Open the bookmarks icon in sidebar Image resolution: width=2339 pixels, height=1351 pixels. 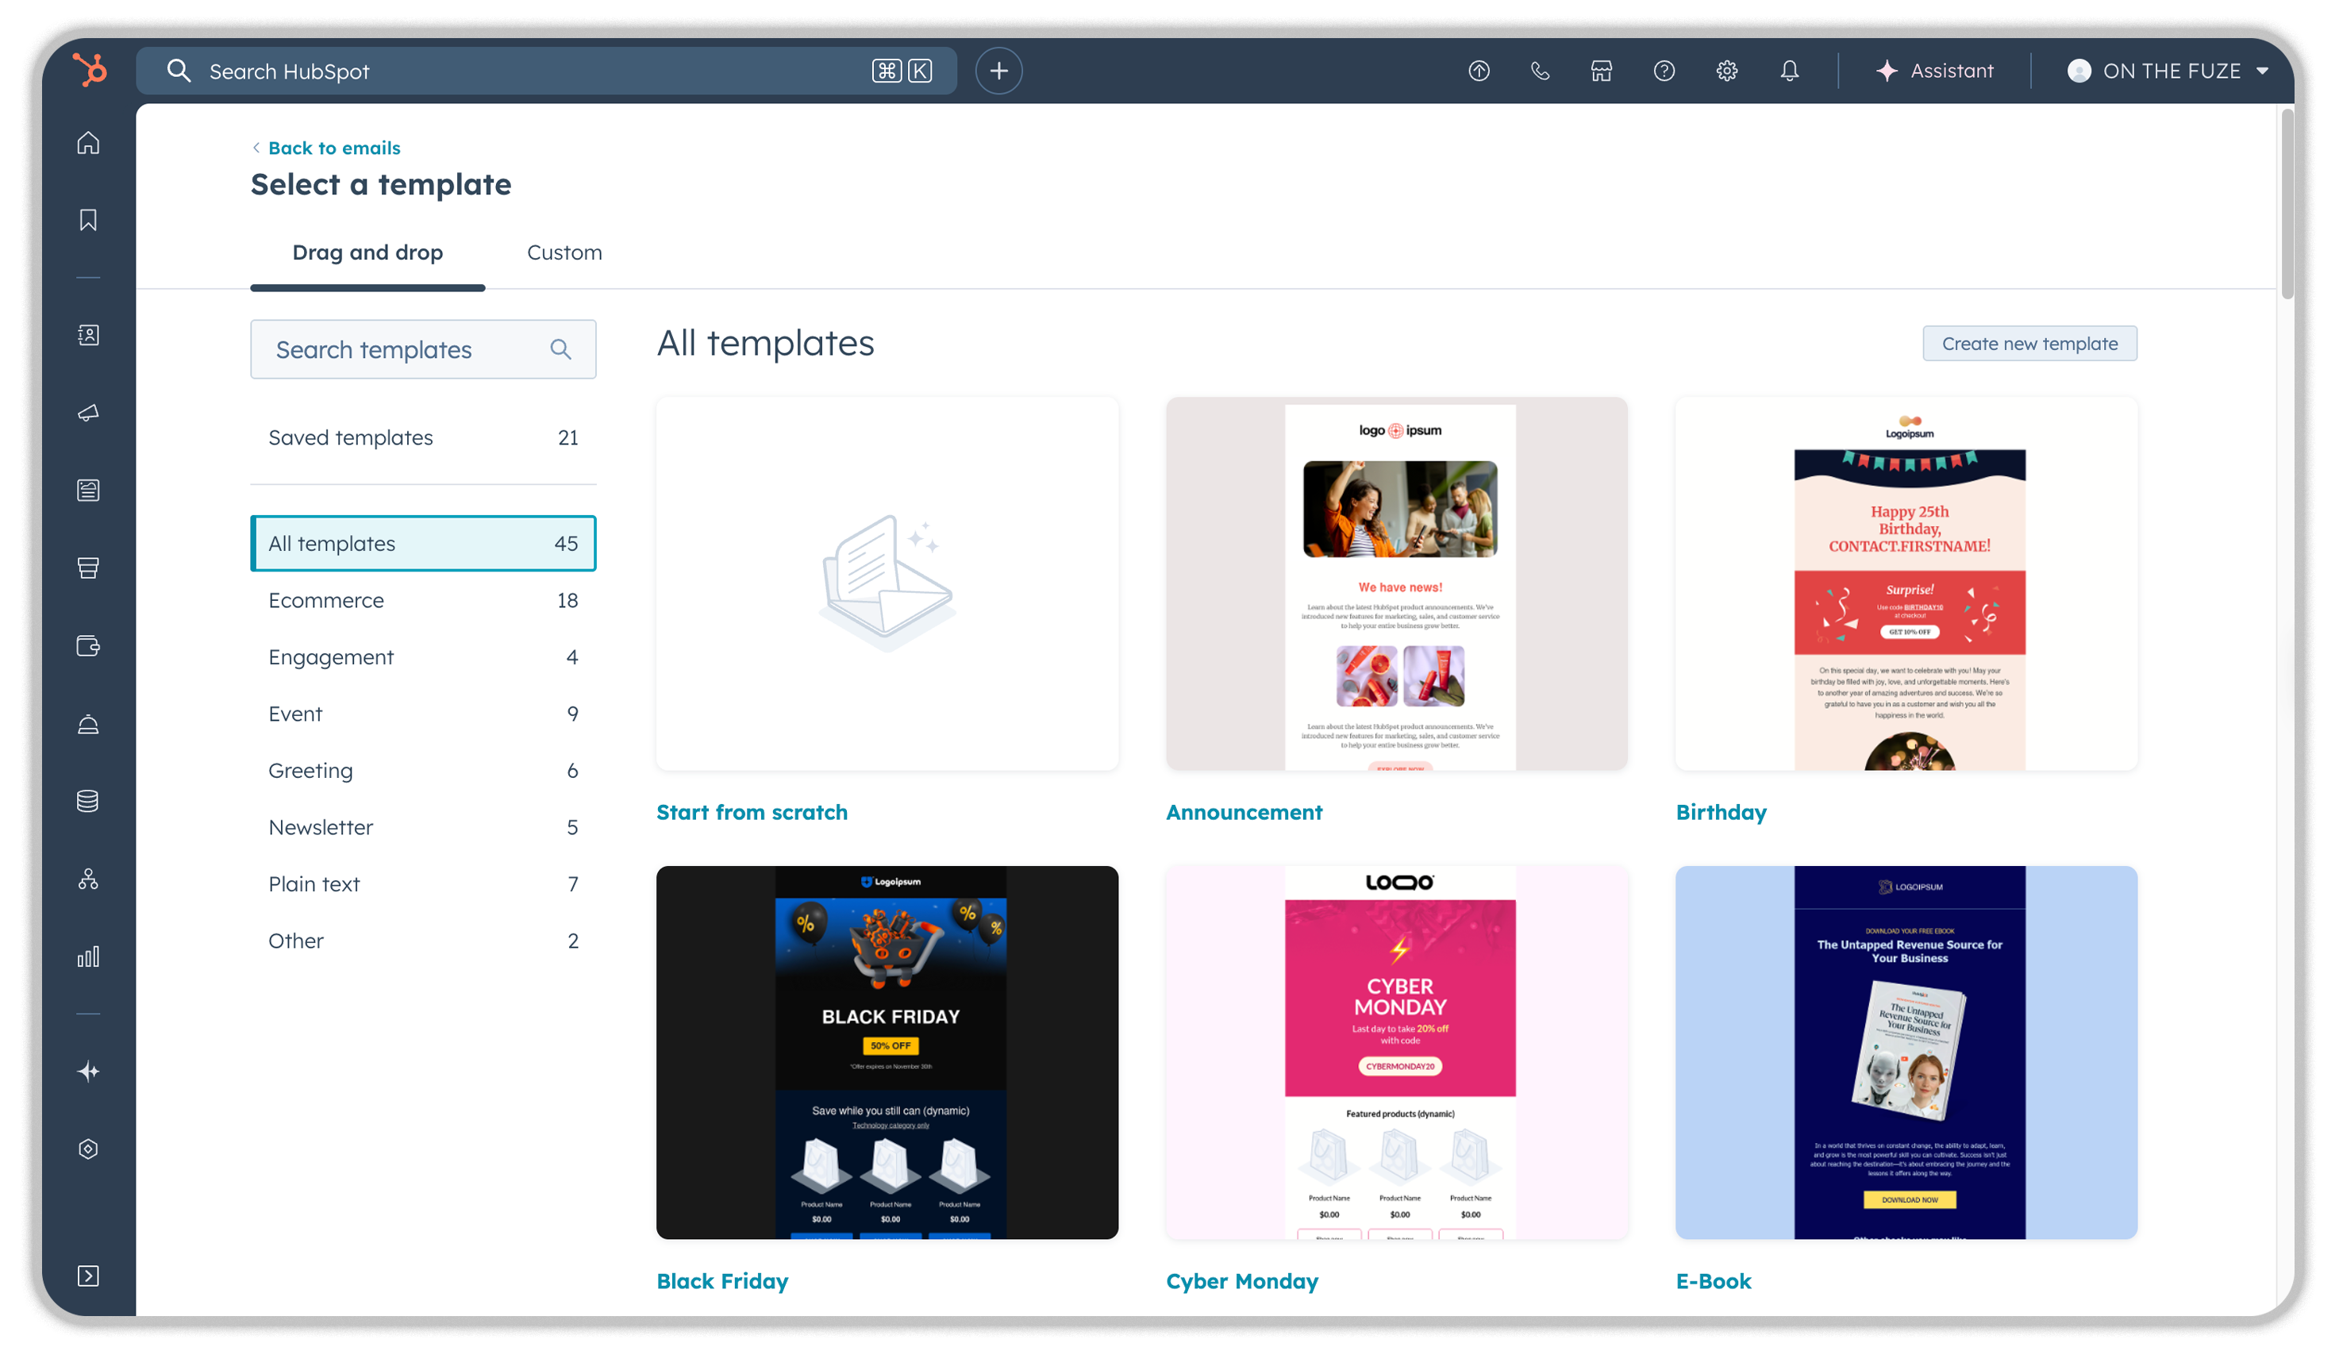(x=88, y=220)
